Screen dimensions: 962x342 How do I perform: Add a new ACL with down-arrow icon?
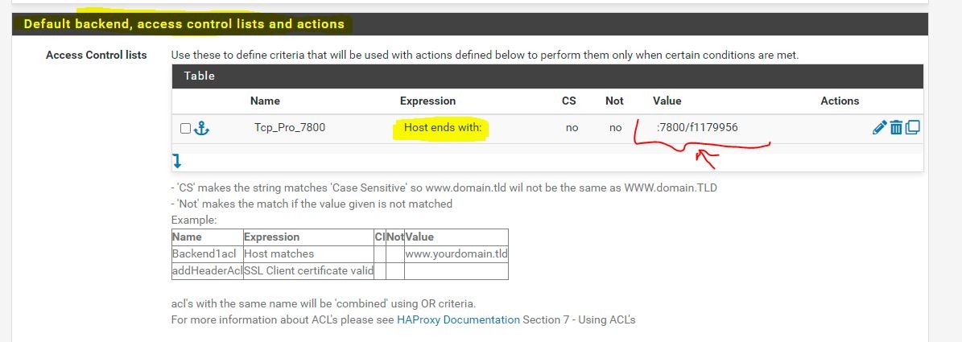[176, 161]
